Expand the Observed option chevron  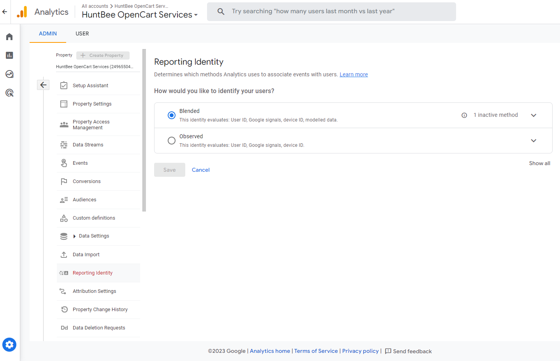534,141
